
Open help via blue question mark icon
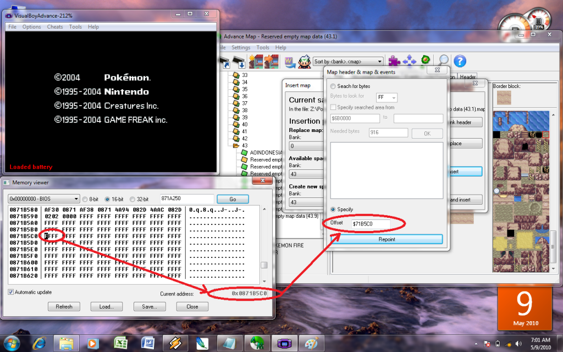tap(460, 61)
